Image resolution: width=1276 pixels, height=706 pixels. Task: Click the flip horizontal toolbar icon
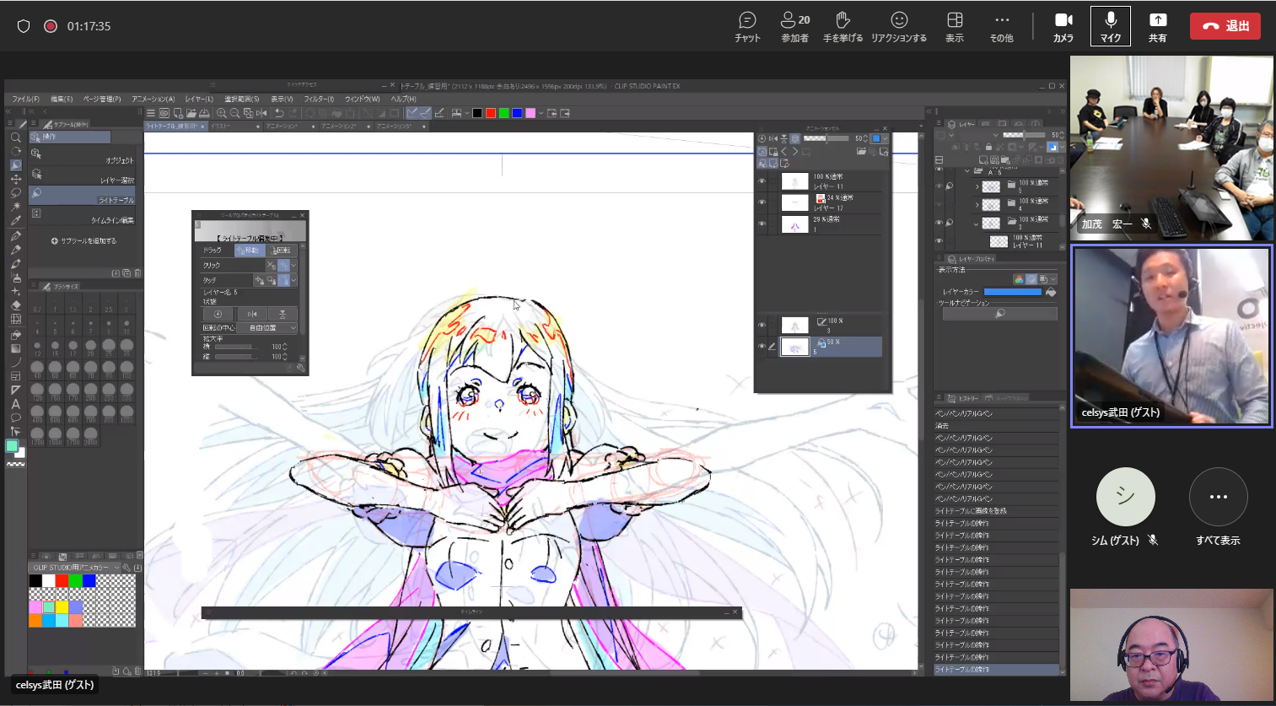[261, 113]
